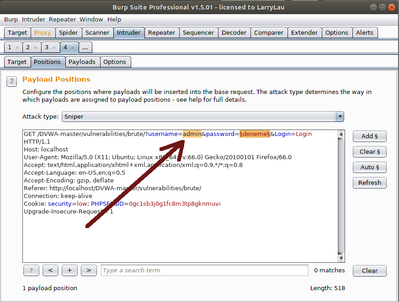The width and height of the screenshot is (399, 302).
Task: Click the request editor vertical scrollbar
Action: (341, 196)
